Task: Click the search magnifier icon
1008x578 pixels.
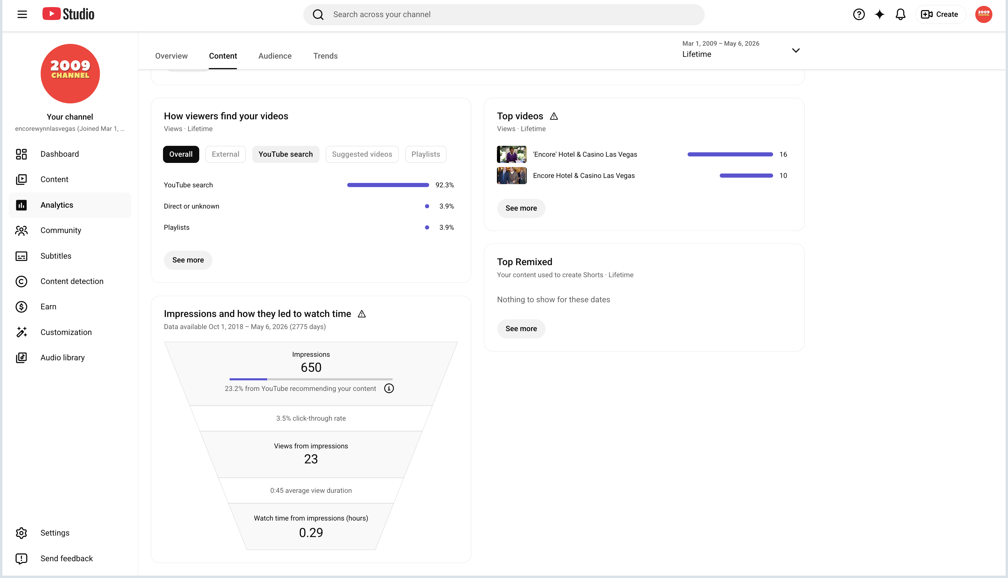Action: (318, 15)
